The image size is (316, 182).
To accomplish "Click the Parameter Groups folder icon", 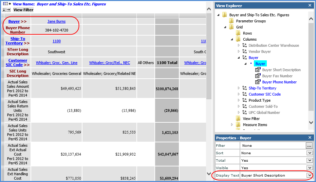I will pos(231,21).
